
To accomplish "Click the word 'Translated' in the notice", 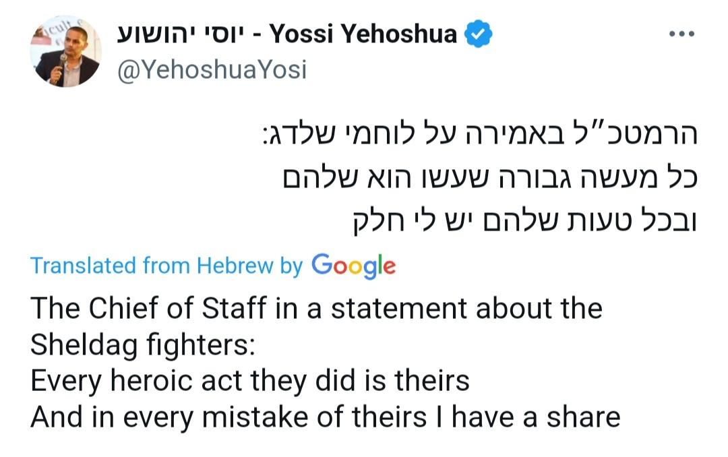I will click(x=84, y=266).
